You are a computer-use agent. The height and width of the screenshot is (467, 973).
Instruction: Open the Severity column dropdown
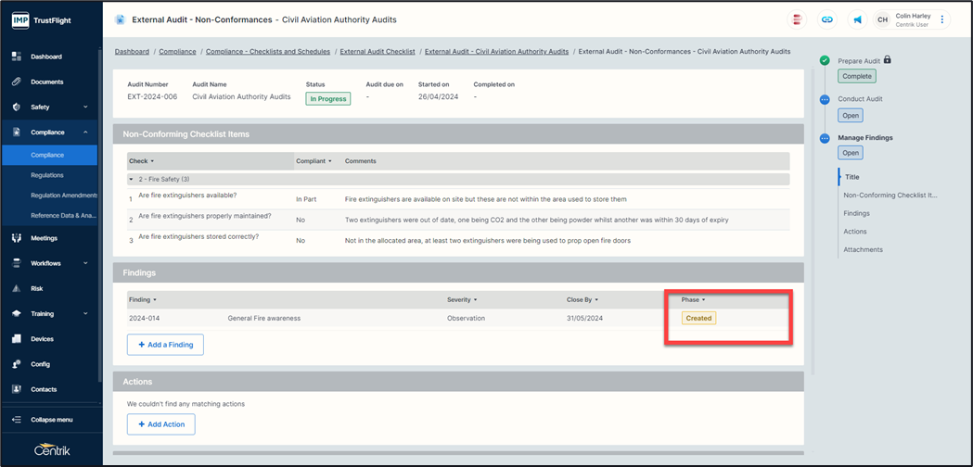point(476,300)
